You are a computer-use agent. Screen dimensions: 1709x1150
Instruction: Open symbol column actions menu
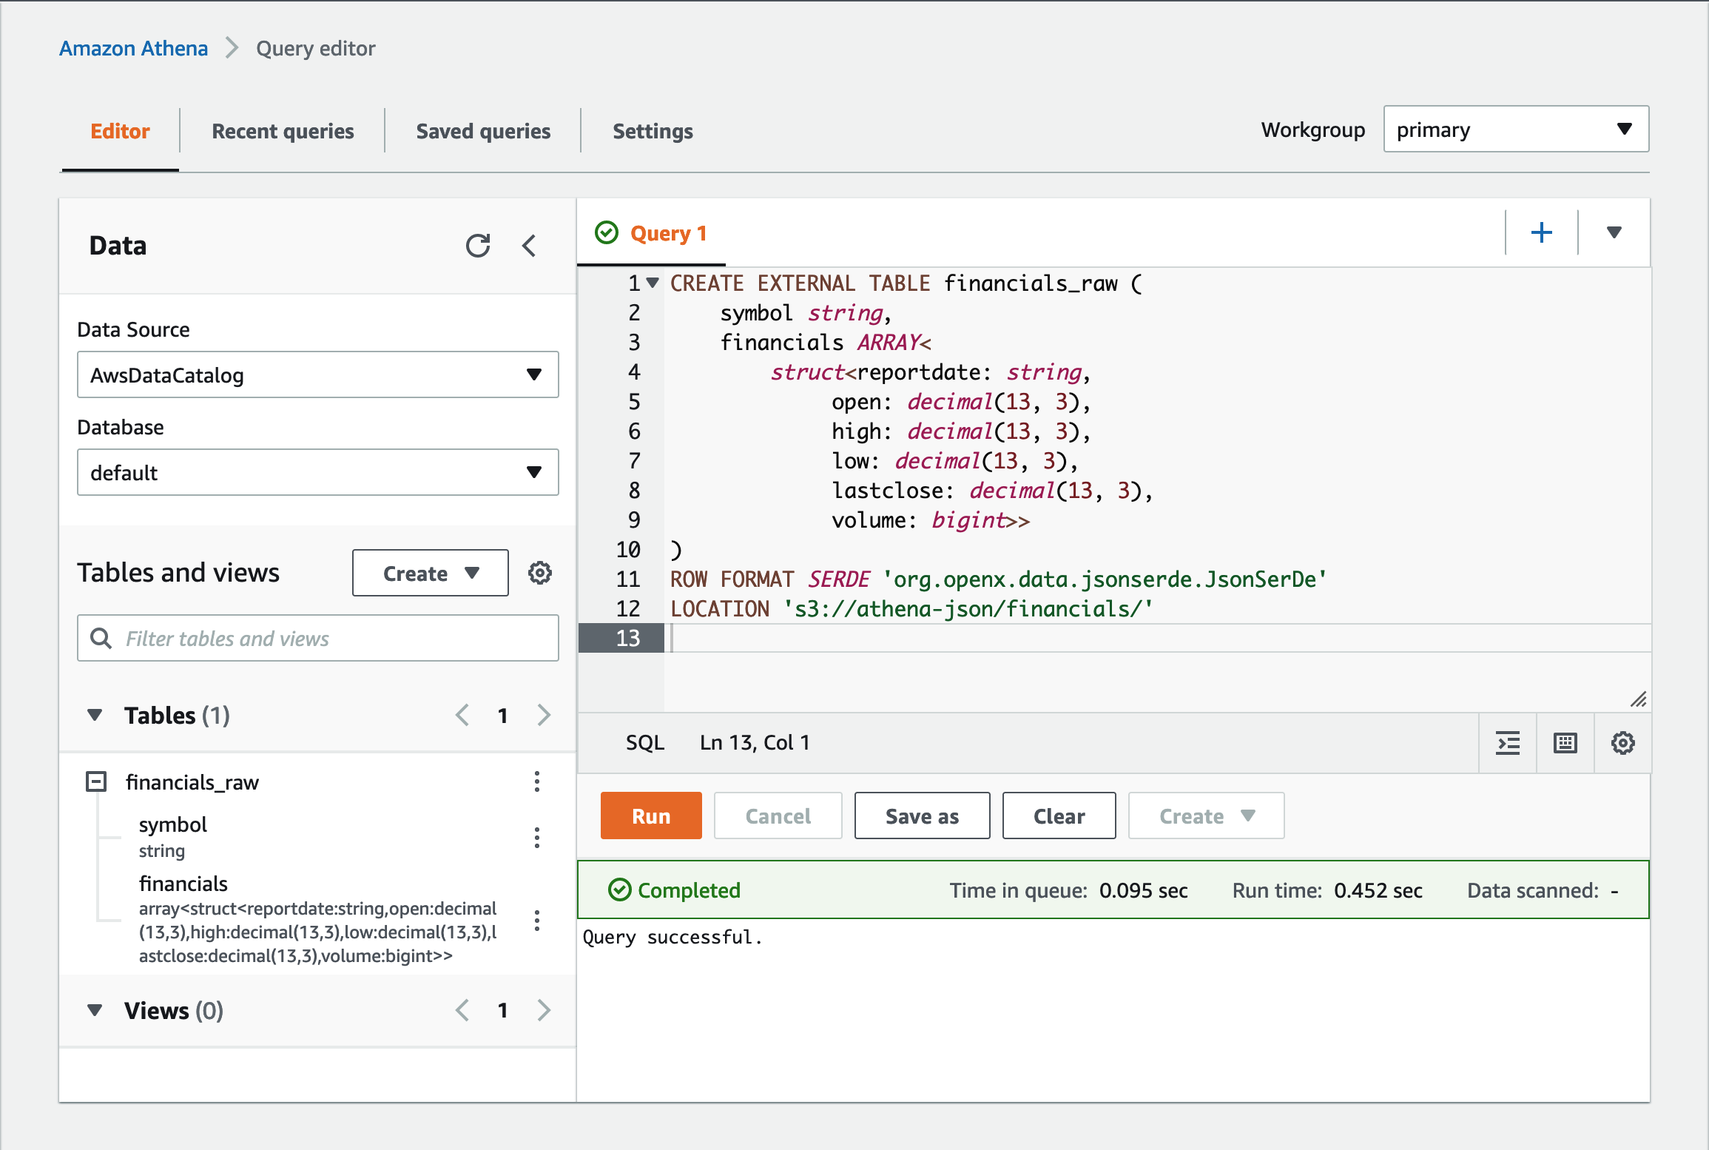(x=537, y=838)
